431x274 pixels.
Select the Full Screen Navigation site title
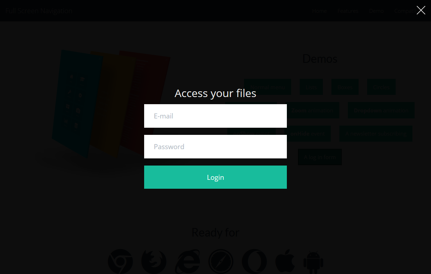(39, 11)
